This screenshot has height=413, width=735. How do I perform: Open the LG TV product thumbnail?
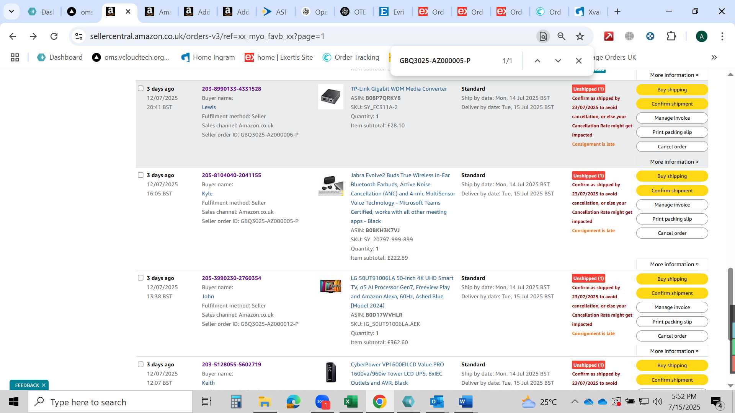[x=331, y=286]
